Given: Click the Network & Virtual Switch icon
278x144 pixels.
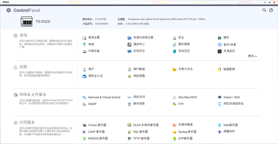Looking at the screenshot, I should click(x=84, y=97).
